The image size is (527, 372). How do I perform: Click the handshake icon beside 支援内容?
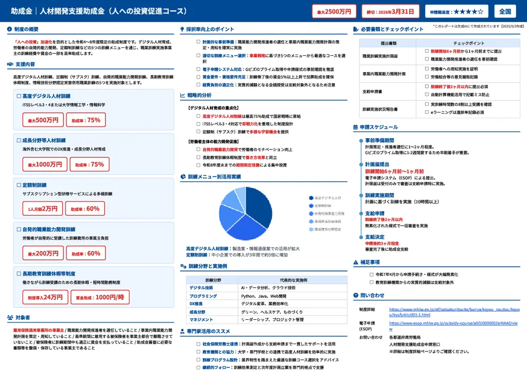click(10, 64)
